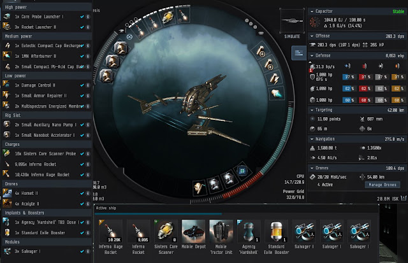Select the Rig Slot group header
The image size is (408, 263).
tap(47, 115)
